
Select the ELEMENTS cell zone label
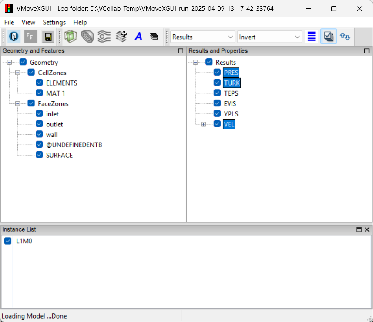tap(62, 83)
